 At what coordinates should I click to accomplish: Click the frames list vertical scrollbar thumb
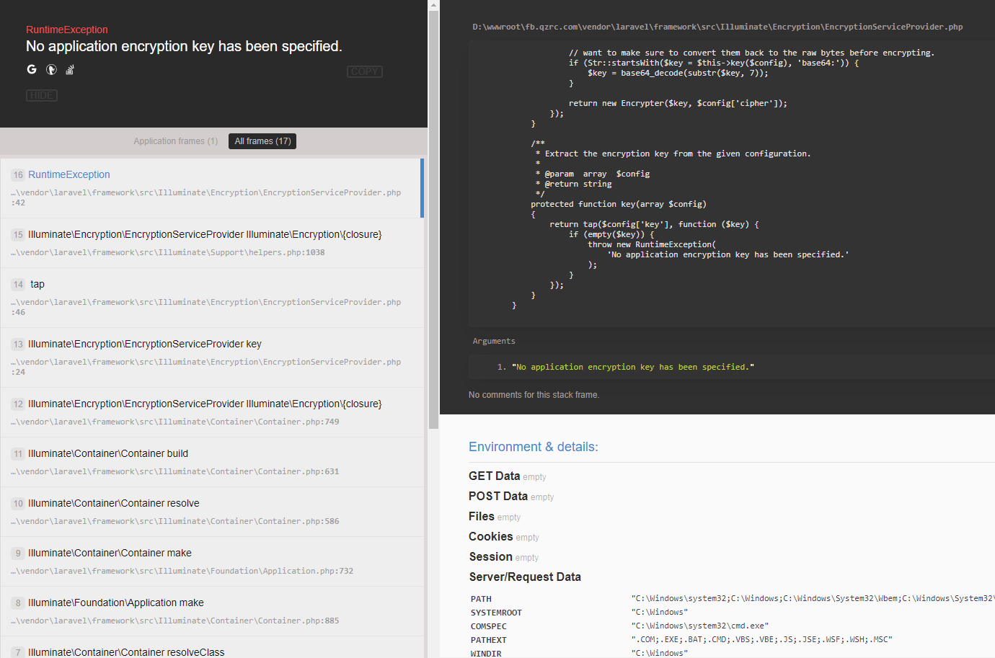pos(433,220)
